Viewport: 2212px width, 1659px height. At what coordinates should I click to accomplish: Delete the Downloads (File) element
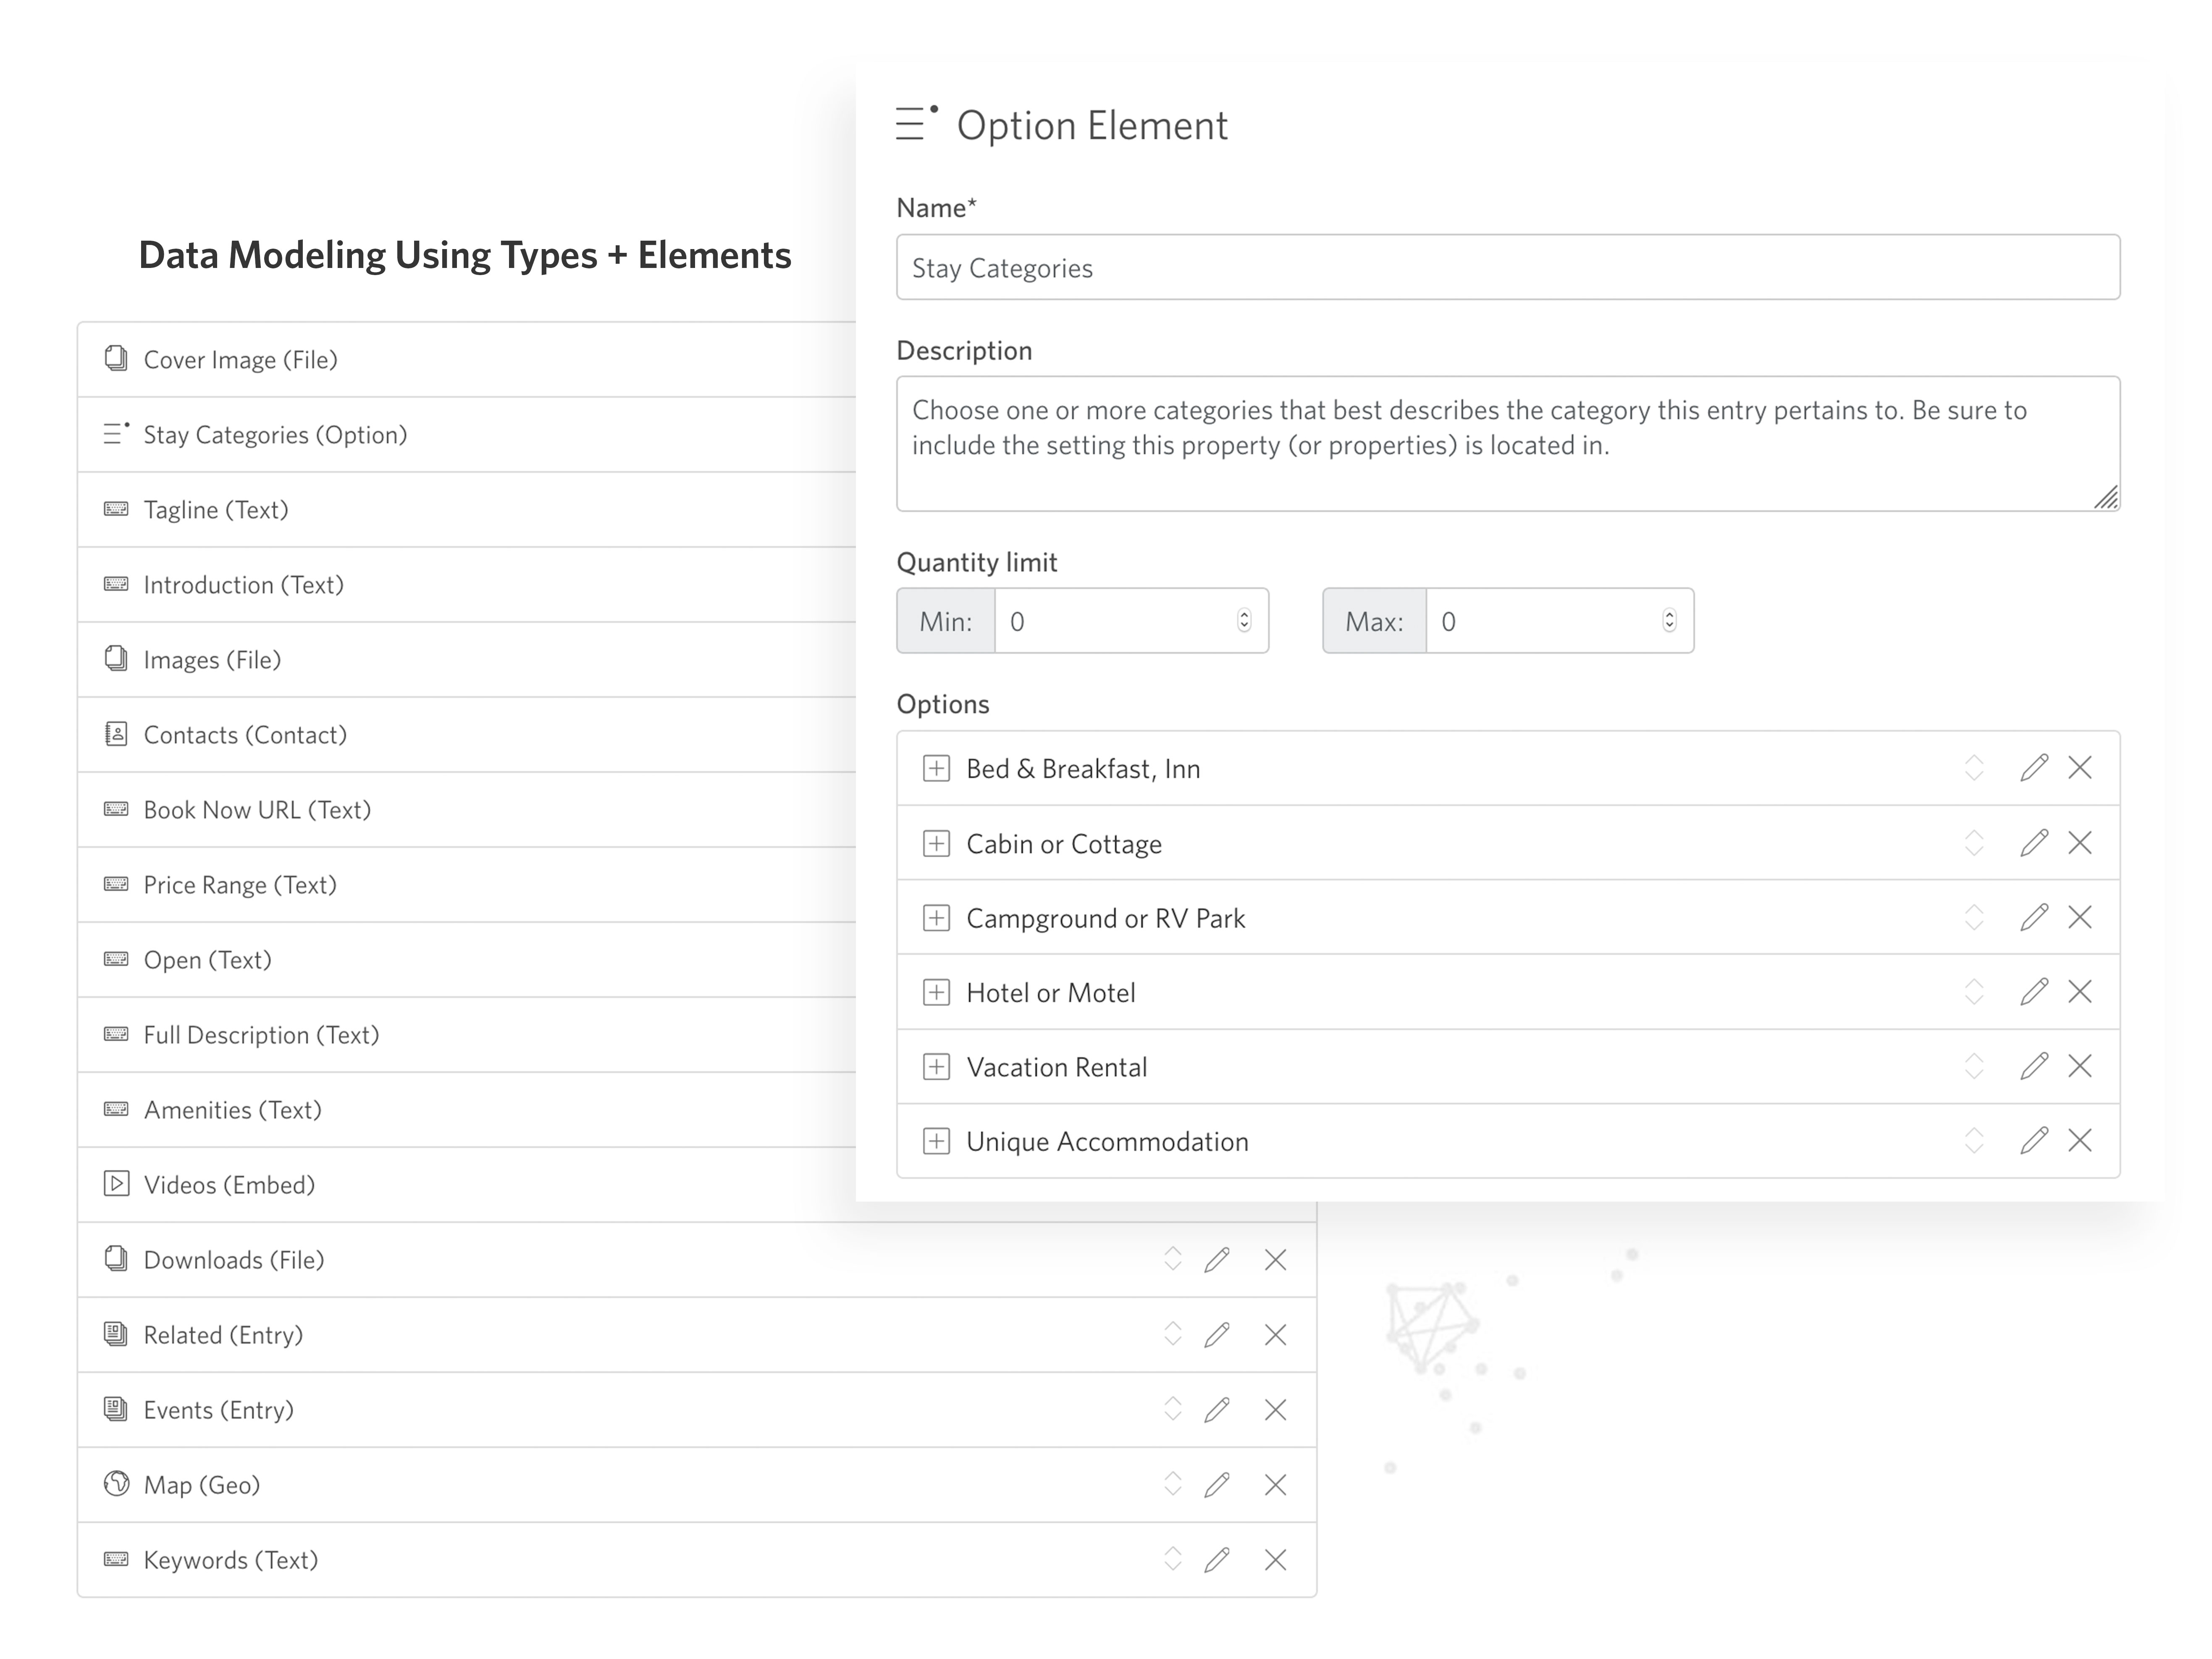[x=1275, y=1260]
